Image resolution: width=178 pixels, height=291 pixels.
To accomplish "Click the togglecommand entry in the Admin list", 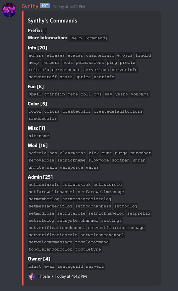I will pos(92,242).
